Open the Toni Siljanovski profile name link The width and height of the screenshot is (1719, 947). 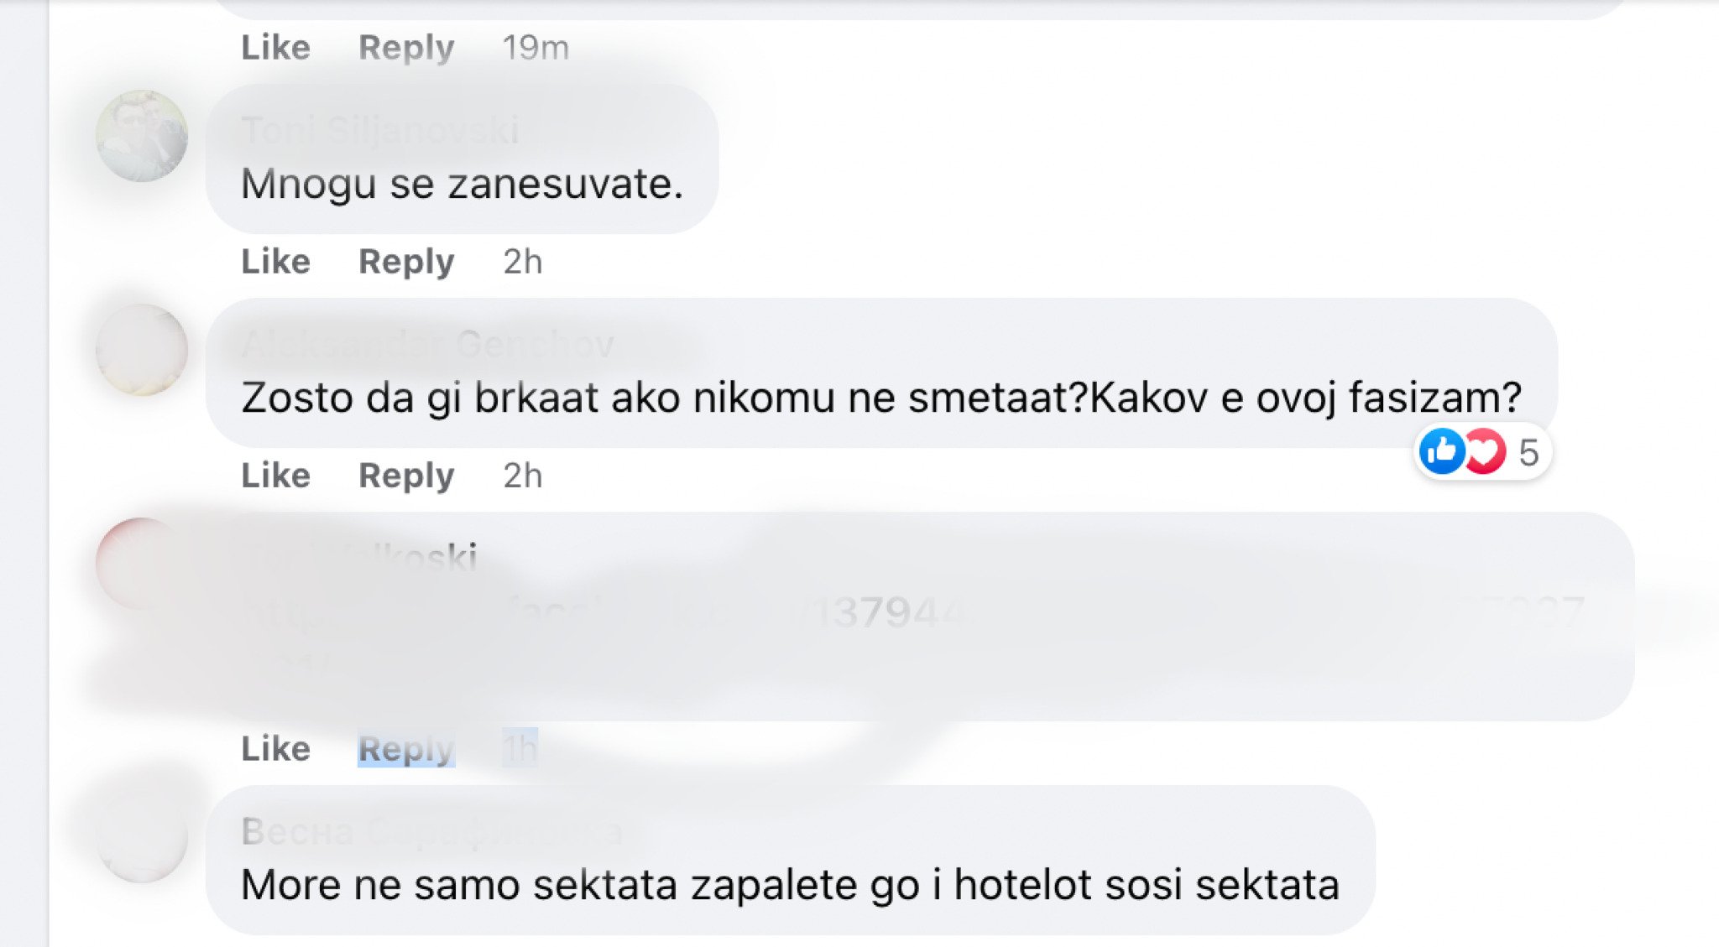pos(380,131)
